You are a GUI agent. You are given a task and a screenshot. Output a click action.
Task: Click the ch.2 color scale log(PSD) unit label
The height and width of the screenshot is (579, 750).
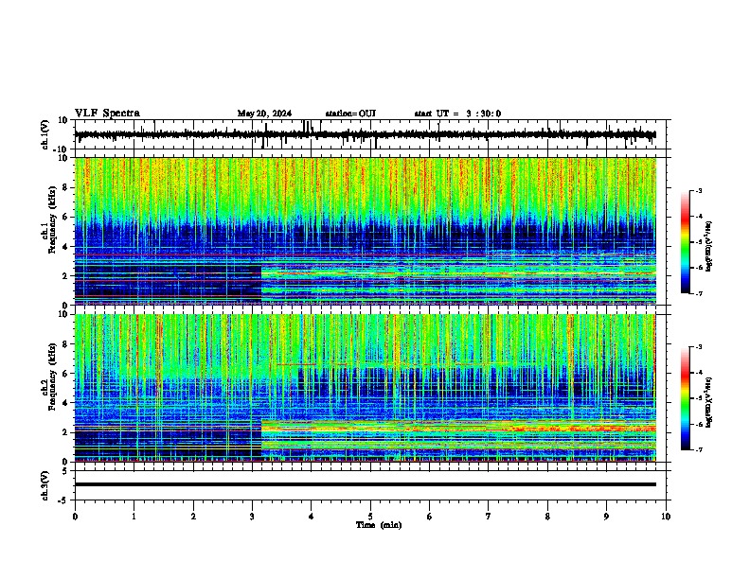point(708,403)
